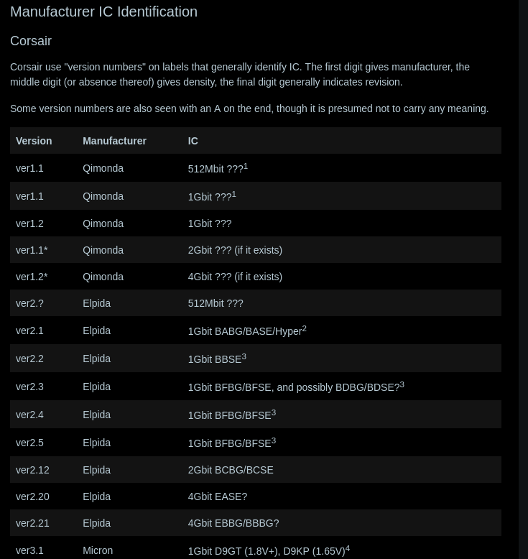The image size is (528, 559).
Task: Click the 2Gbit ??? (if it exists) cell
Action: coord(235,250)
